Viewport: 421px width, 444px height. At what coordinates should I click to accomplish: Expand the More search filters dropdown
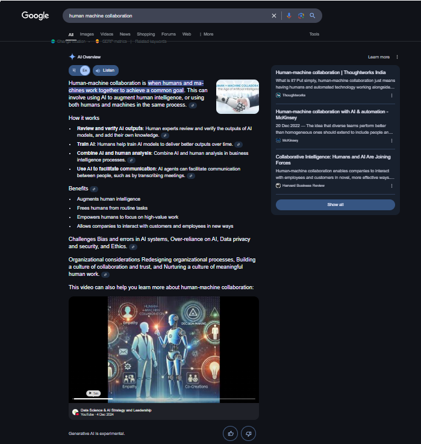[x=207, y=34]
